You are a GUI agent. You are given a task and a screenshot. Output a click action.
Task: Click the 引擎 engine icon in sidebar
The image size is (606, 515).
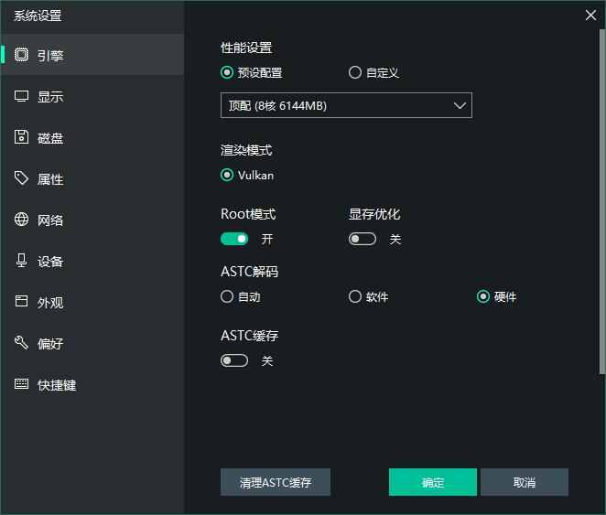(x=21, y=55)
